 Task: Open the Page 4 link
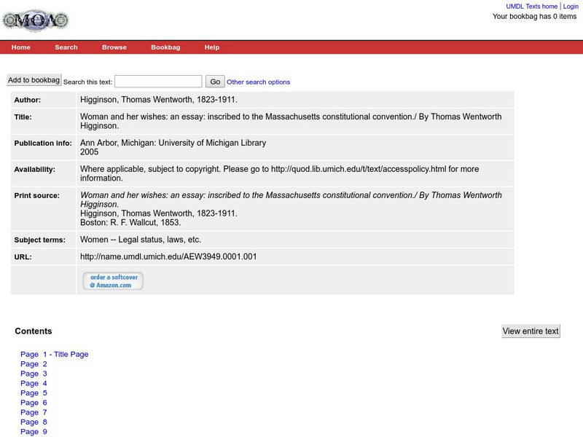[x=34, y=384]
